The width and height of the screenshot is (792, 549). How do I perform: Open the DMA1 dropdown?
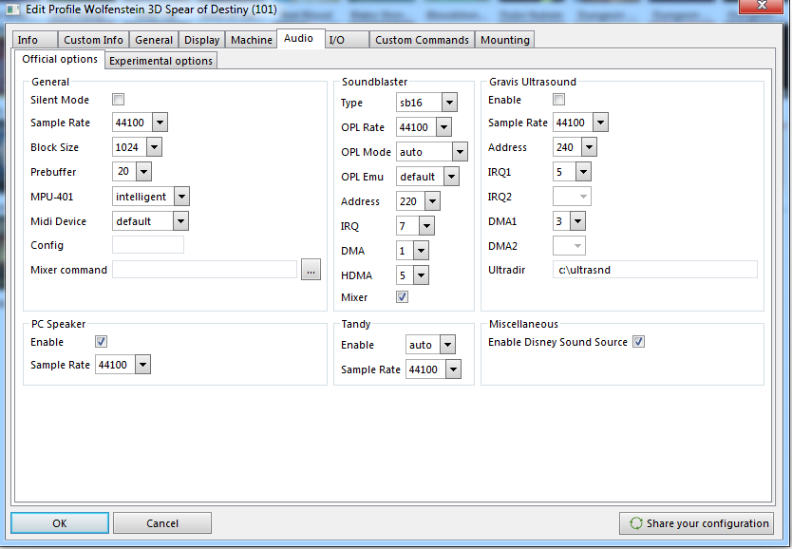(577, 221)
